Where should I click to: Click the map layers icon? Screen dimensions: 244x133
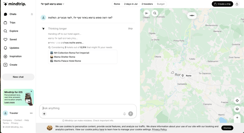pos(237,109)
